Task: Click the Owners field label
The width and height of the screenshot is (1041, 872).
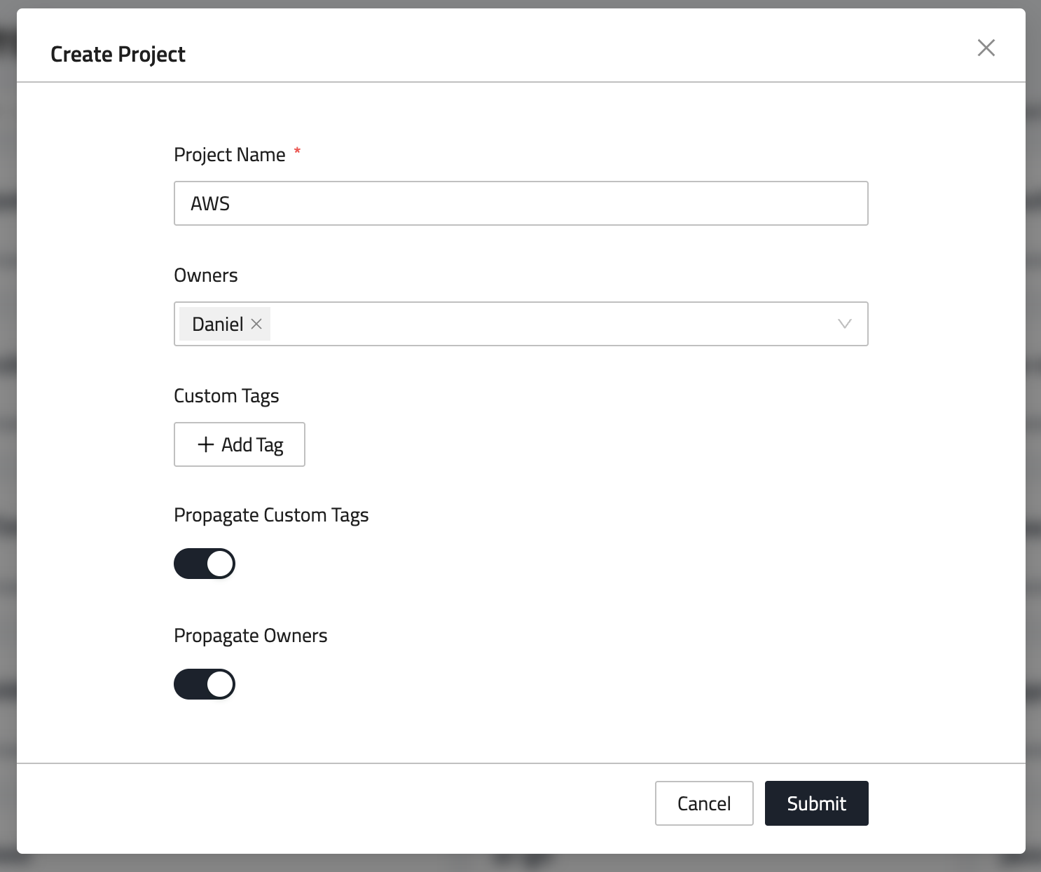Action: click(x=205, y=275)
